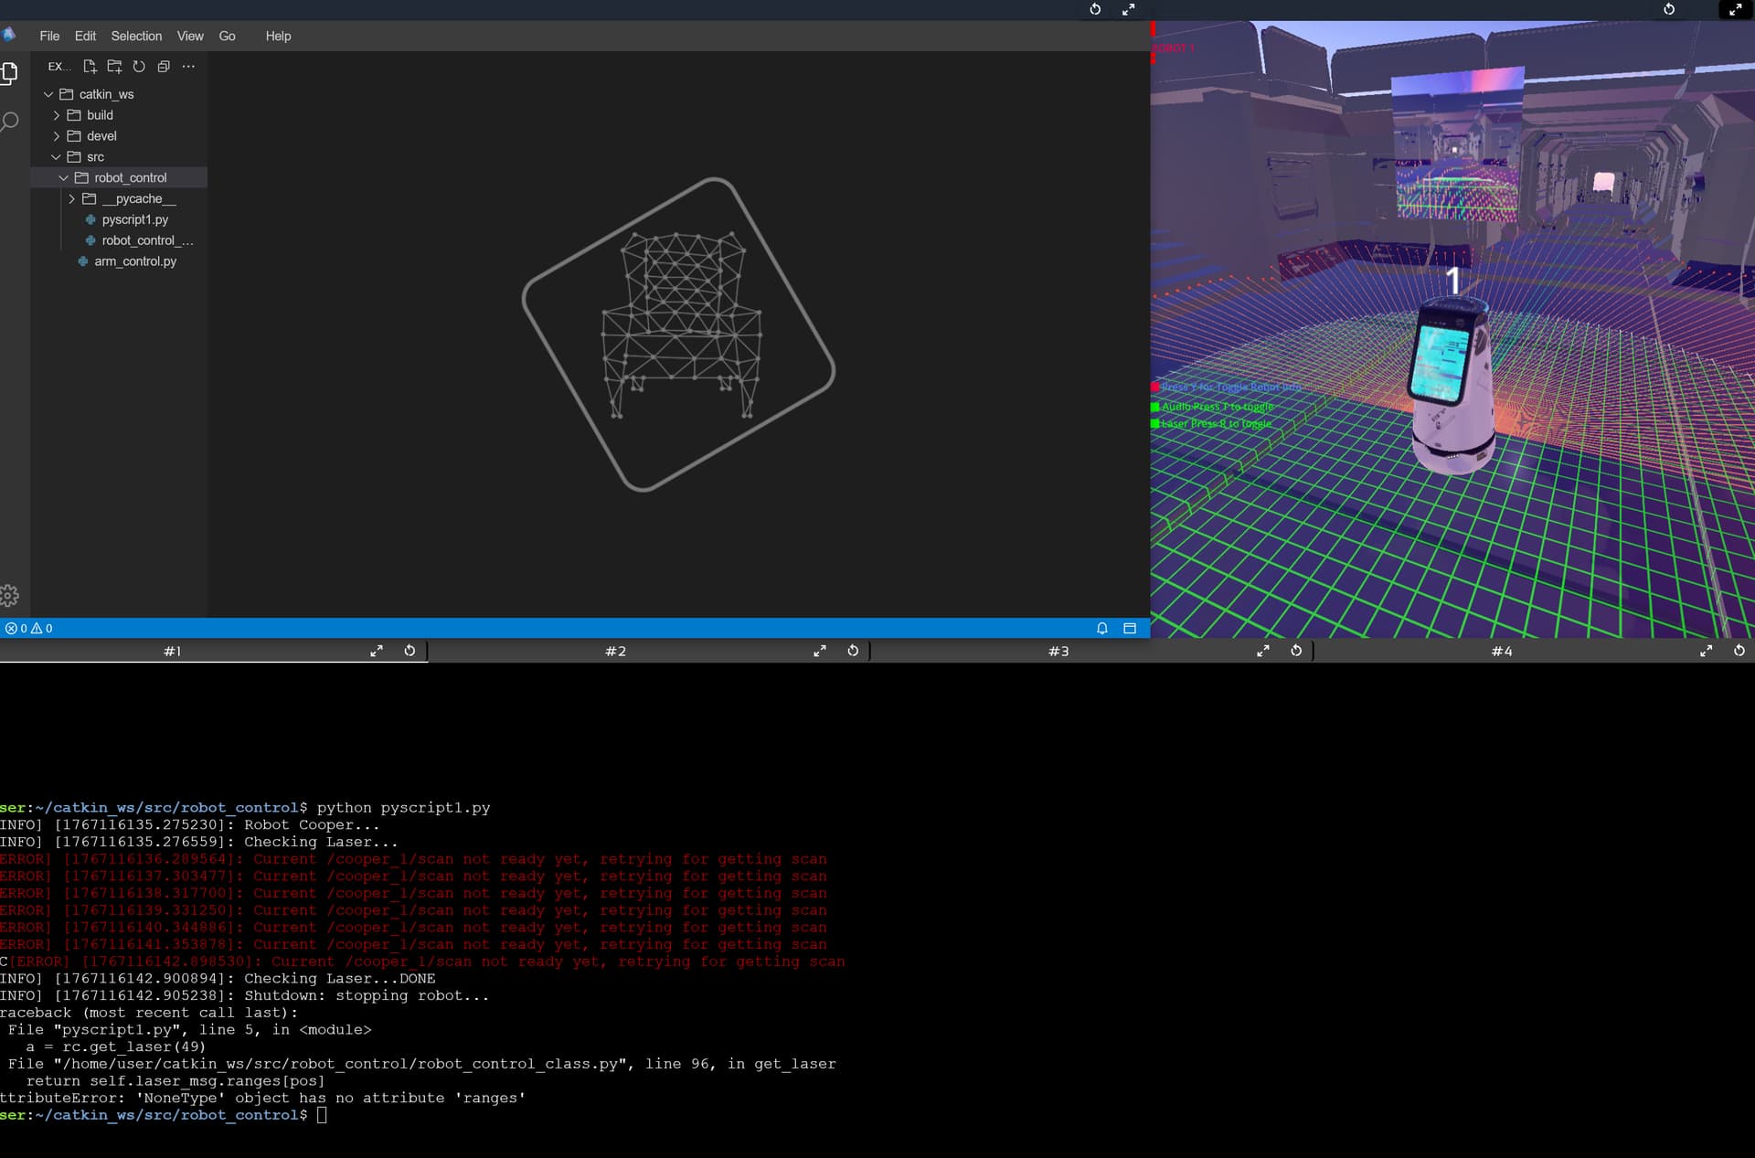Open the Help menu
This screenshot has height=1158, width=1755.
click(278, 37)
